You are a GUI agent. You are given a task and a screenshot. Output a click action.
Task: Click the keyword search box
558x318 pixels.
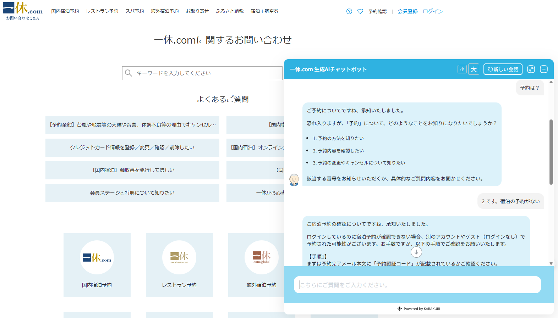coord(202,73)
